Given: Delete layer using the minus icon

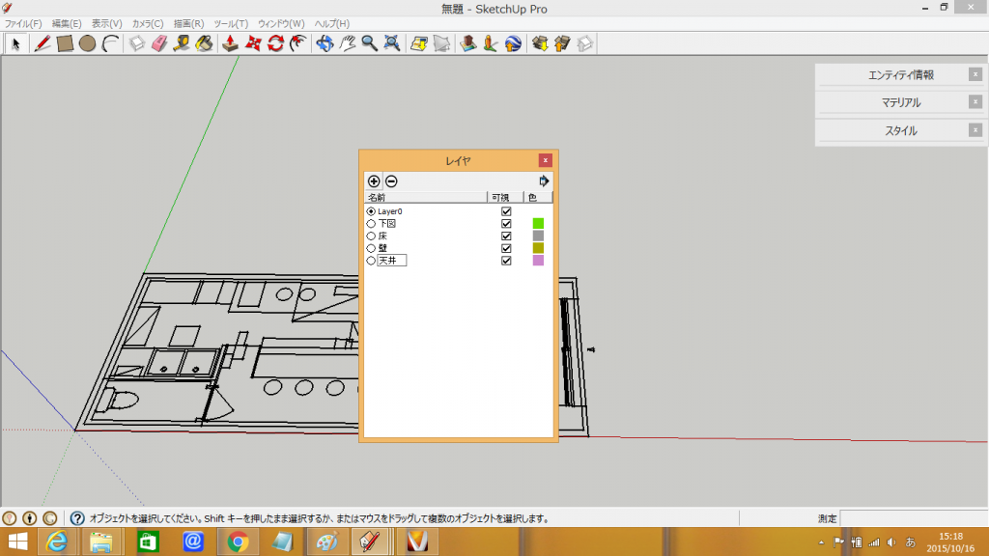Looking at the screenshot, I should coord(391,181).
